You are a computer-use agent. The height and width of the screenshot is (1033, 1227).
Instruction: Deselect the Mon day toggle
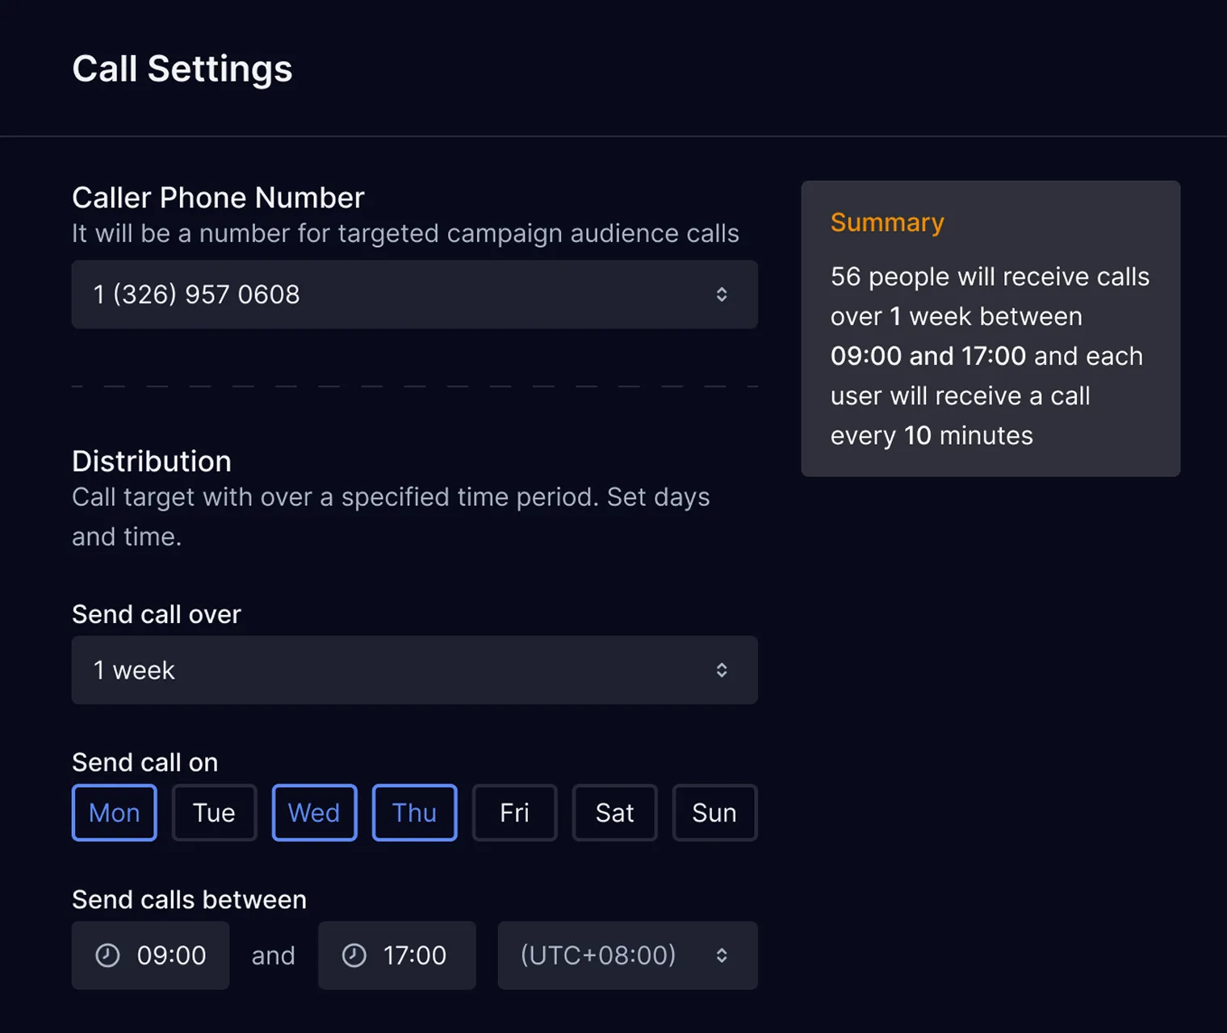(115, 813)
